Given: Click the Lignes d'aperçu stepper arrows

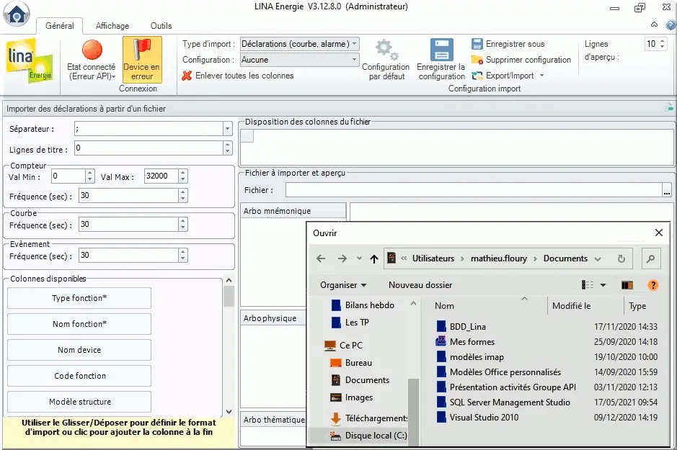Looking at the screenshot, I should (x=663, y=44).
